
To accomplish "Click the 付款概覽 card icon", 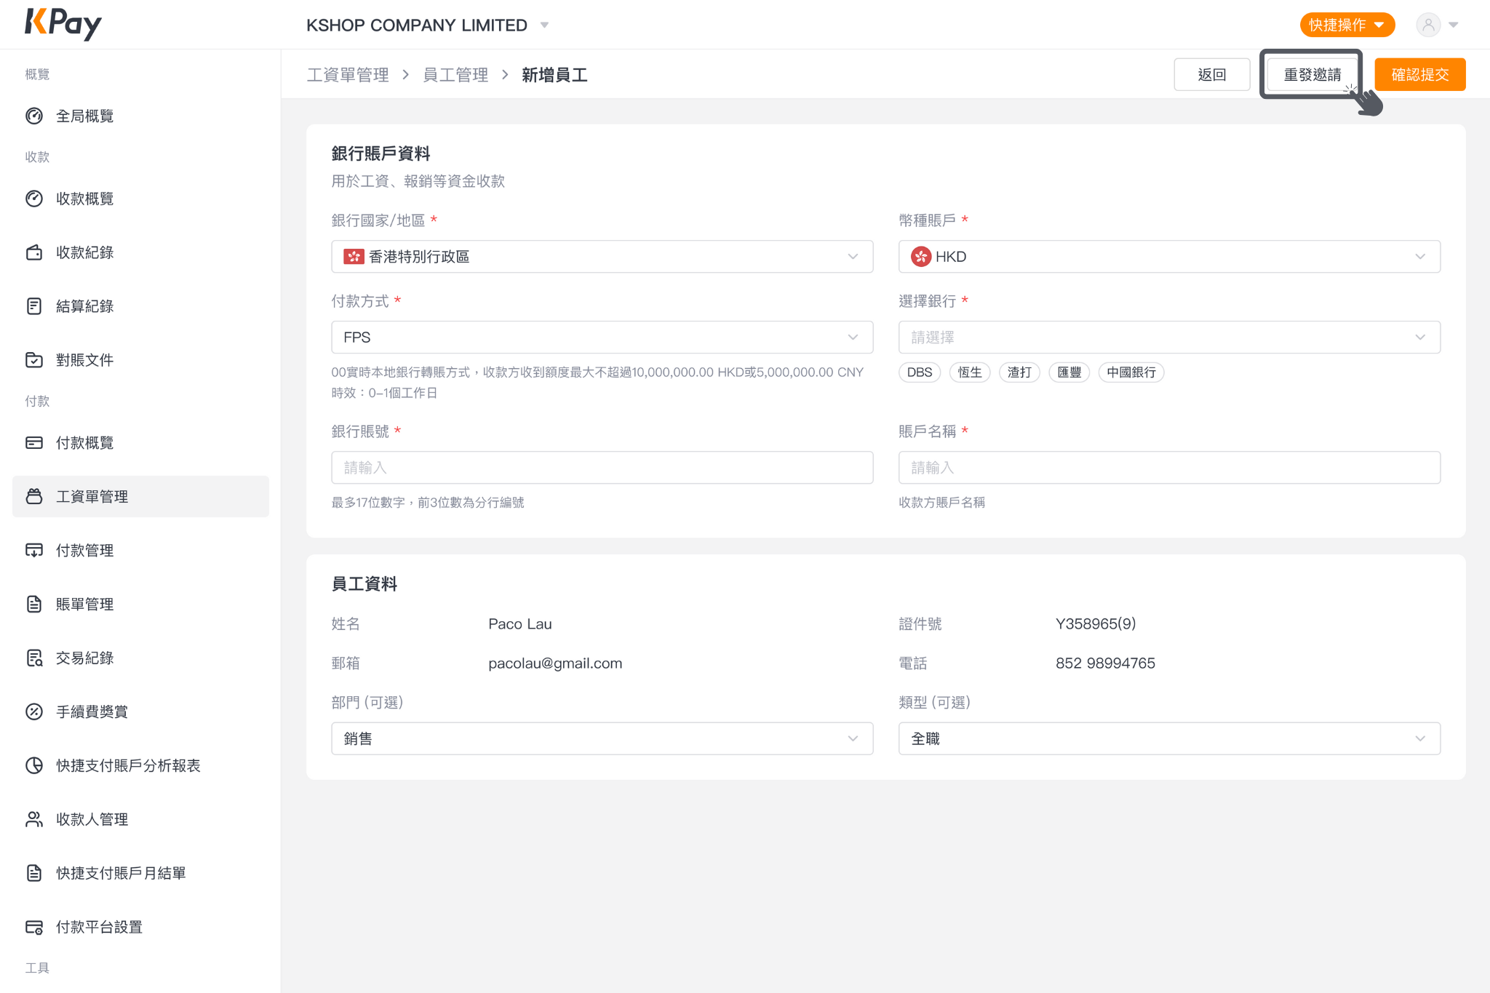I will coord(34,443).
